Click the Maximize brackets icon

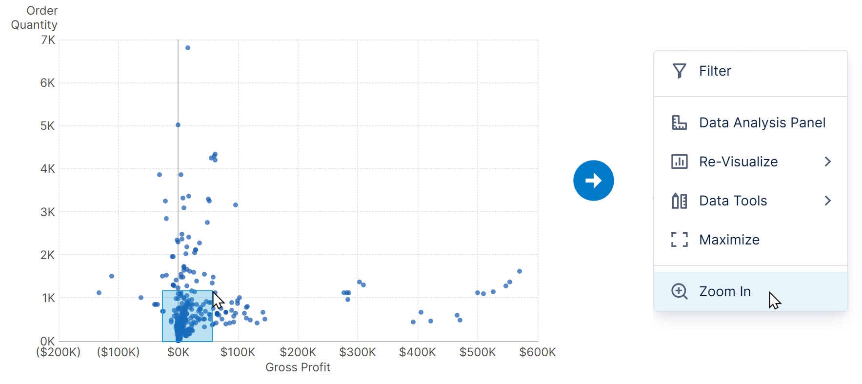coord(679,240)
